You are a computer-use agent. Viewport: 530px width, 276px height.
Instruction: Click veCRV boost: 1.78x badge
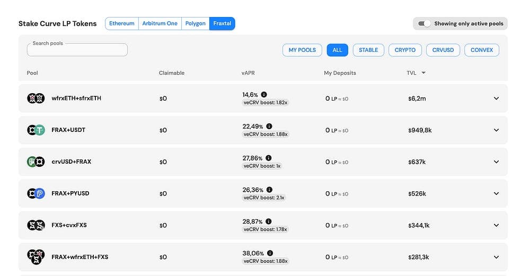coord(265,229)
